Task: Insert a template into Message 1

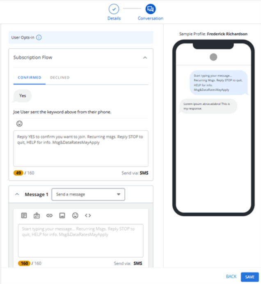Action: 24,215
